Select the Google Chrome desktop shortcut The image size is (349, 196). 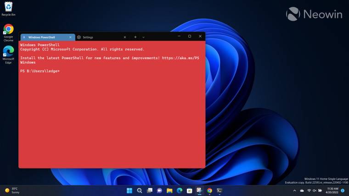click(x=8, y=32)
